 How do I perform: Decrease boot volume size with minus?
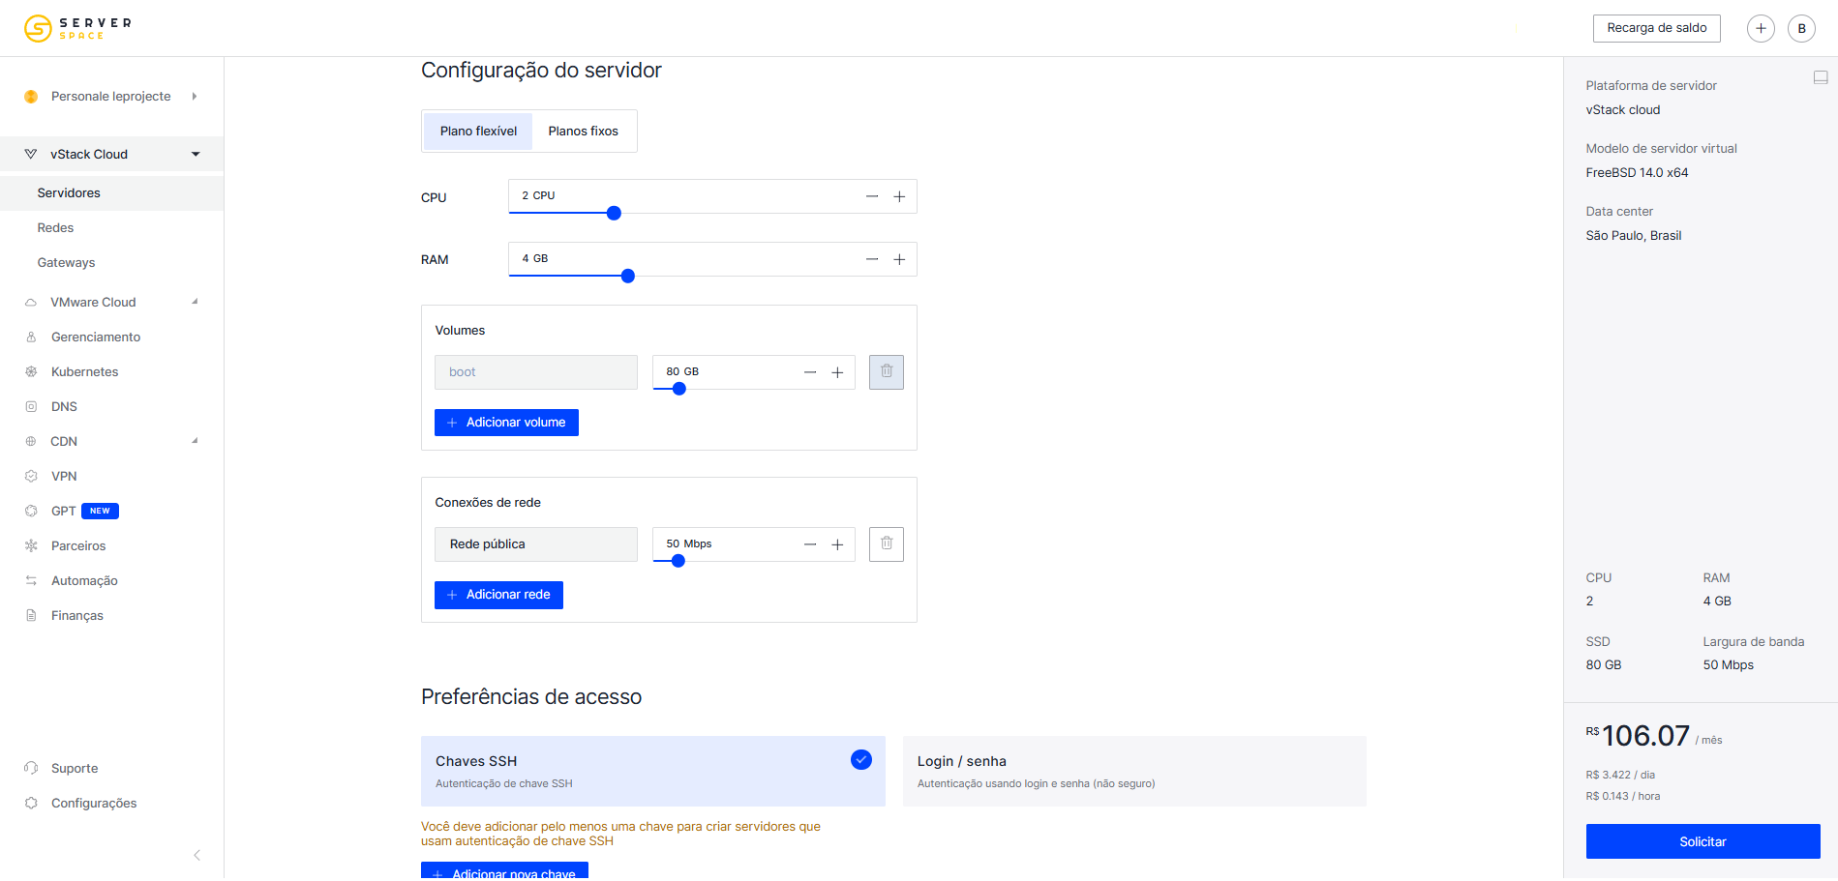tap(810, 372)
